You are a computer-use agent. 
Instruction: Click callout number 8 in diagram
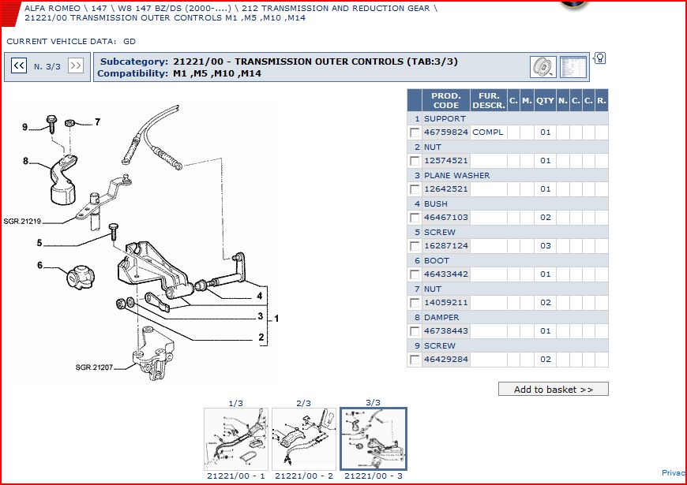(x=26, y=162)
